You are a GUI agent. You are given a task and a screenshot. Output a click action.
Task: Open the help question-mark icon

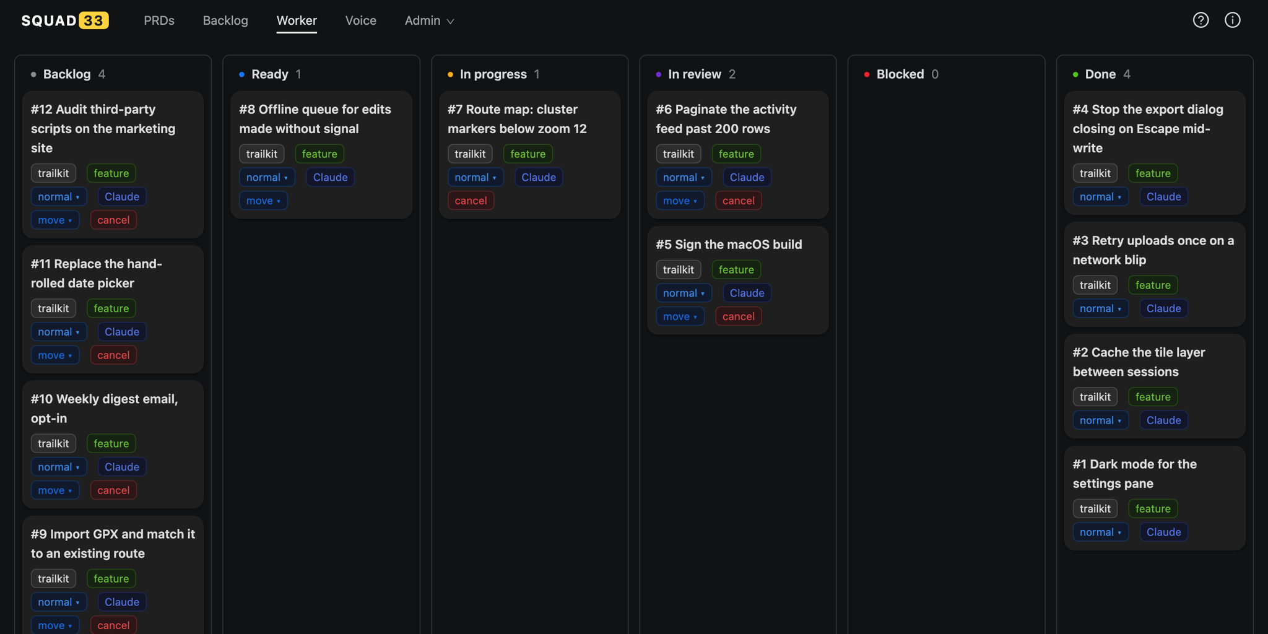click(1201, 20)
